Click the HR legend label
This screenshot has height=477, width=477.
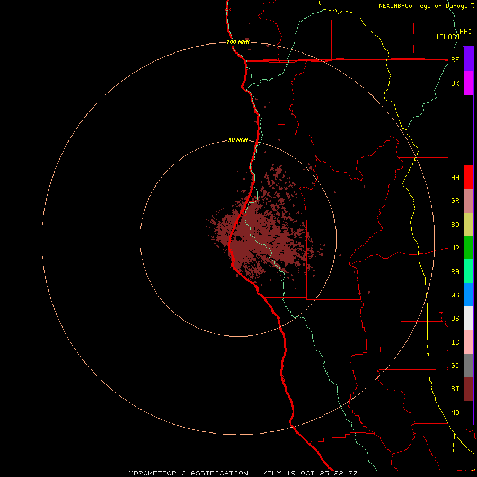click(455, 248)
